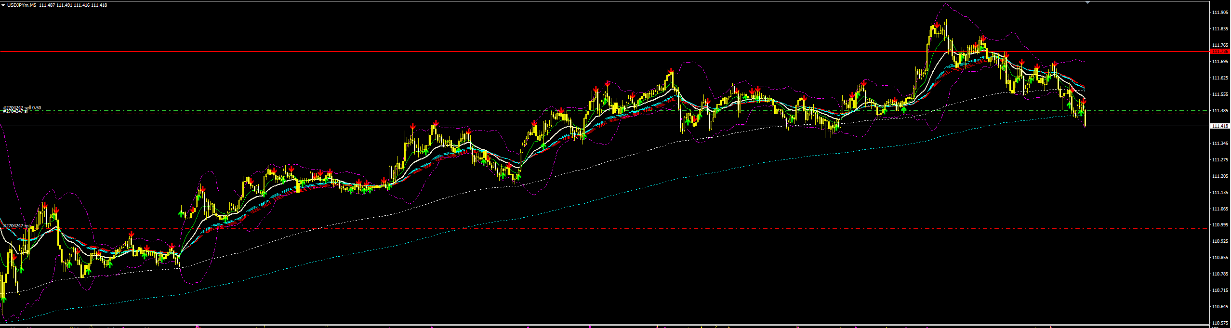Click the 111.835 price scale value
Image resolution: width=1231 pixels, height=328 pixels.
(1219, 29)
